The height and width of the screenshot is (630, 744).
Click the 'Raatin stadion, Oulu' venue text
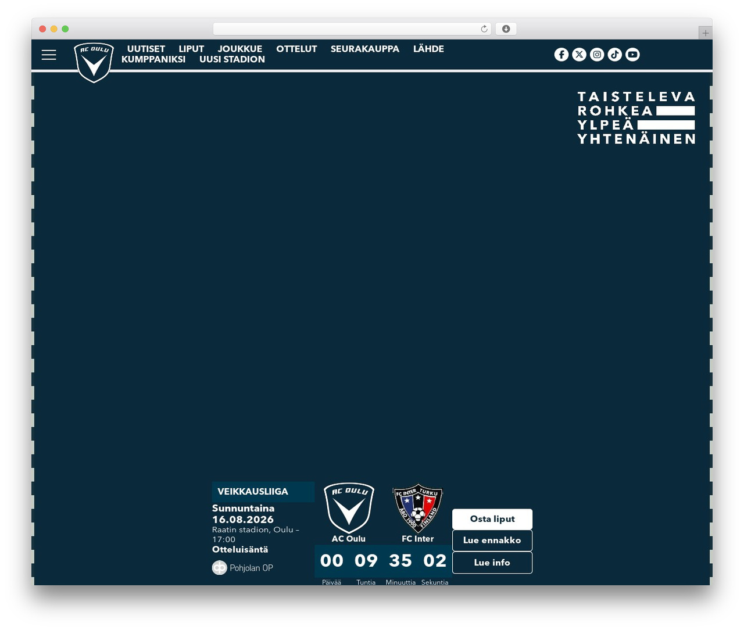tap(252, 529)
